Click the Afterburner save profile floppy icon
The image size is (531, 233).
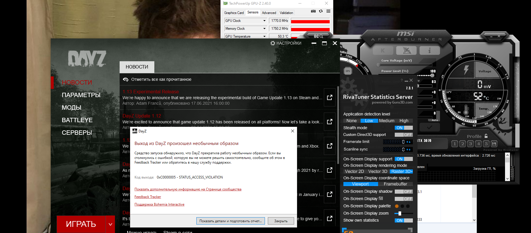coord(494,144)
